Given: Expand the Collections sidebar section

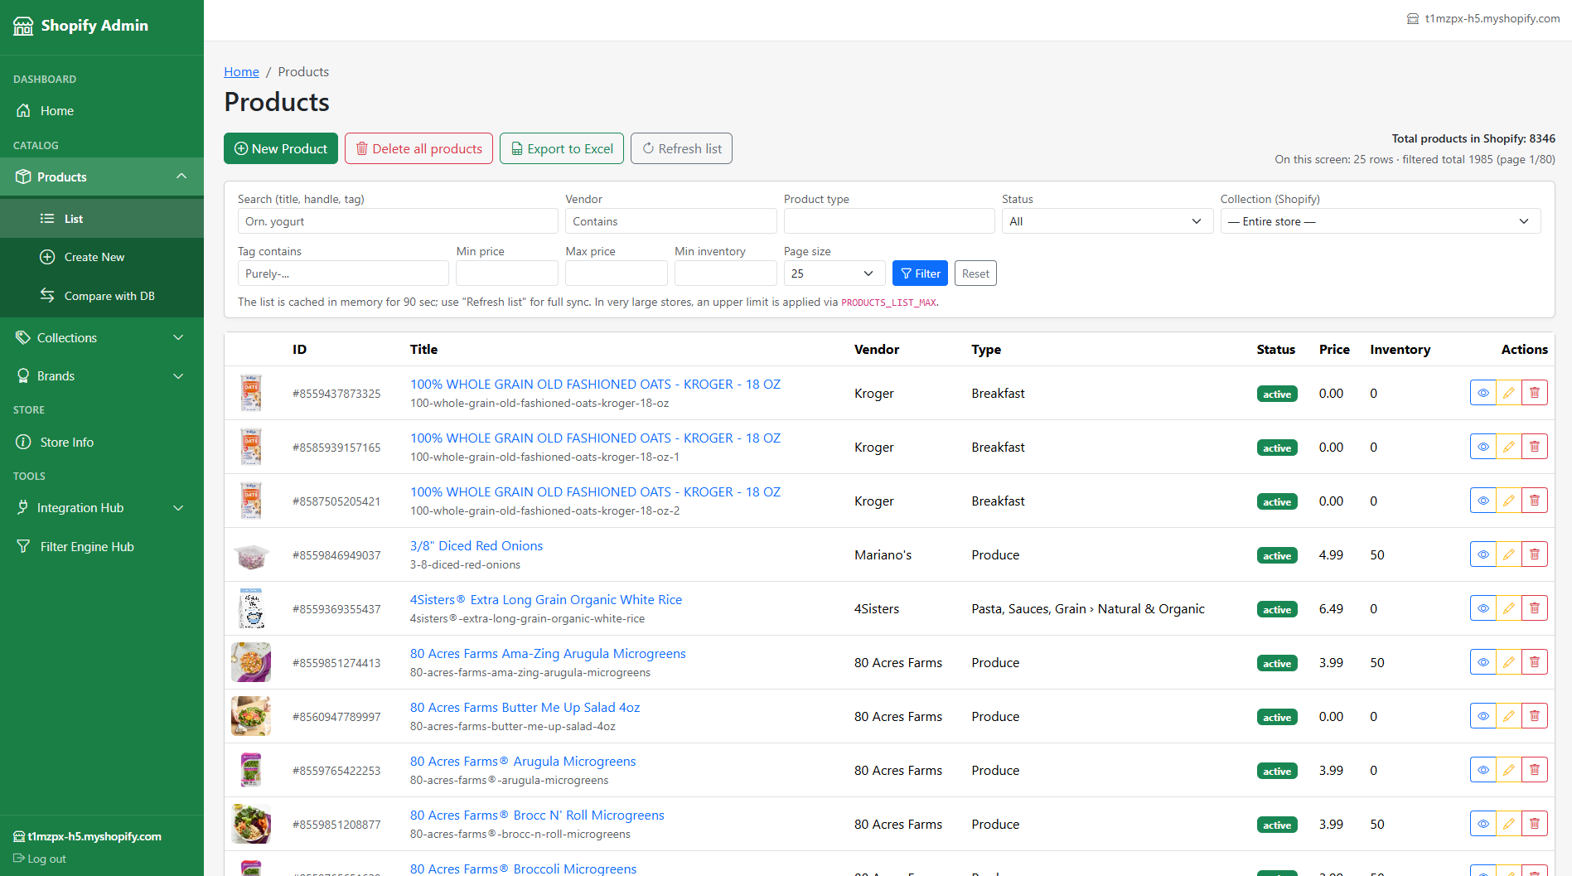Looking at the screenshot, I should [102, 337].
